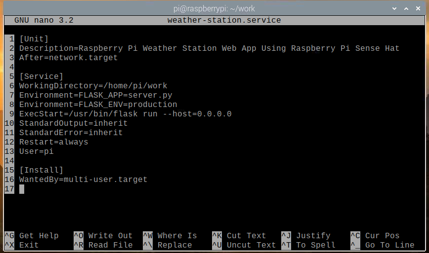Click the ^T To Spell shortcut
The width and height of the screenshot is (429, 253).
(x=308, y=245)
